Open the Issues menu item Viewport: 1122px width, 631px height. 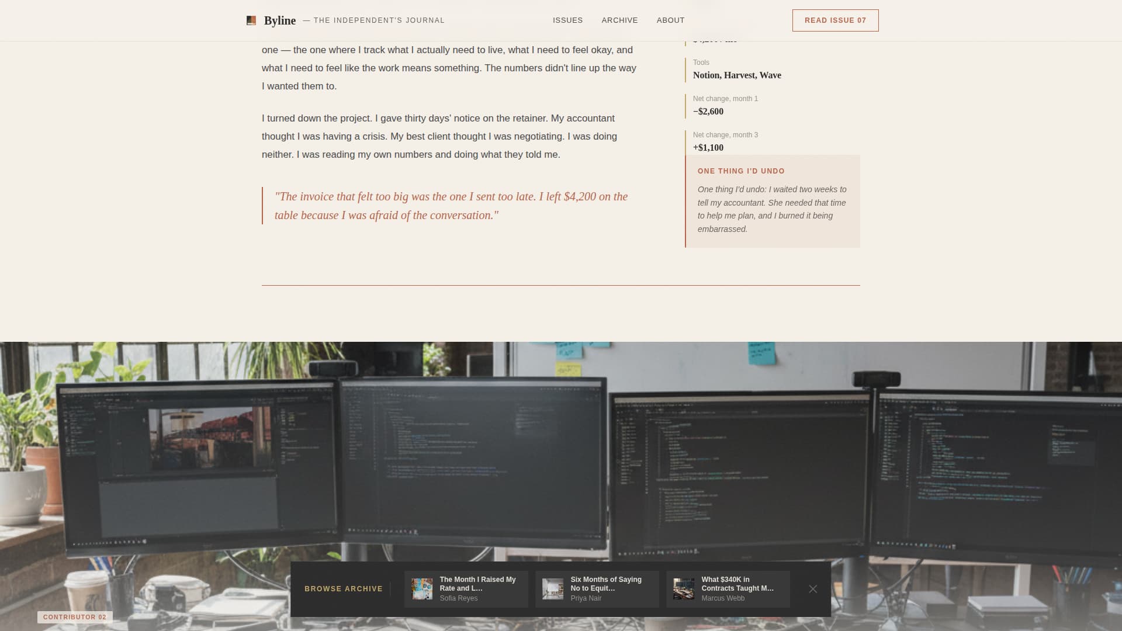[567, 20]
